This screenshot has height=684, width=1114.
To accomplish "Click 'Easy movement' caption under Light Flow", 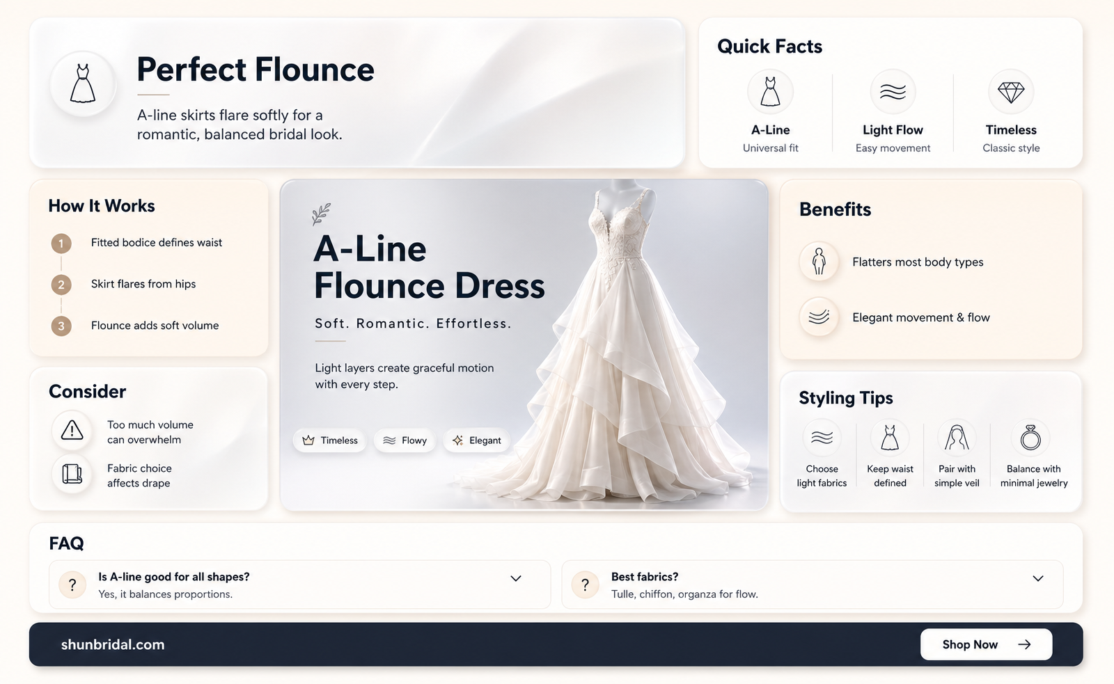I will coord(893,148).
